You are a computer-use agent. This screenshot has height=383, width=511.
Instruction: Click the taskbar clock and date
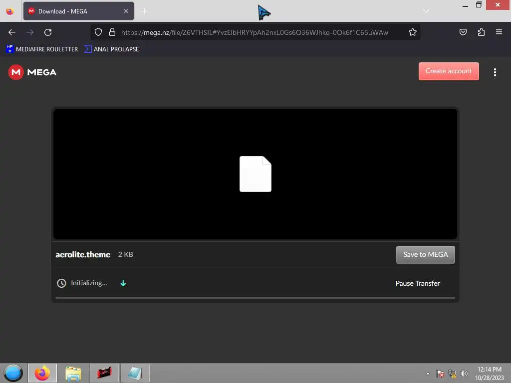pos(489,374)
